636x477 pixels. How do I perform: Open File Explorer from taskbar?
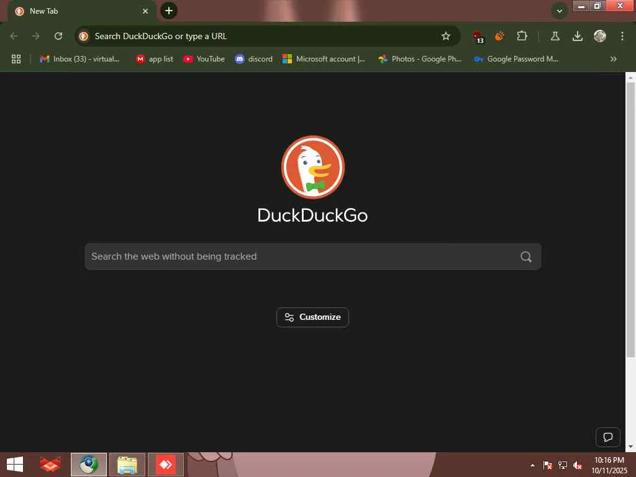(127, 465)
